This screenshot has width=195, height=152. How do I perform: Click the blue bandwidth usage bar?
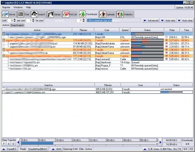coord(37,143)
